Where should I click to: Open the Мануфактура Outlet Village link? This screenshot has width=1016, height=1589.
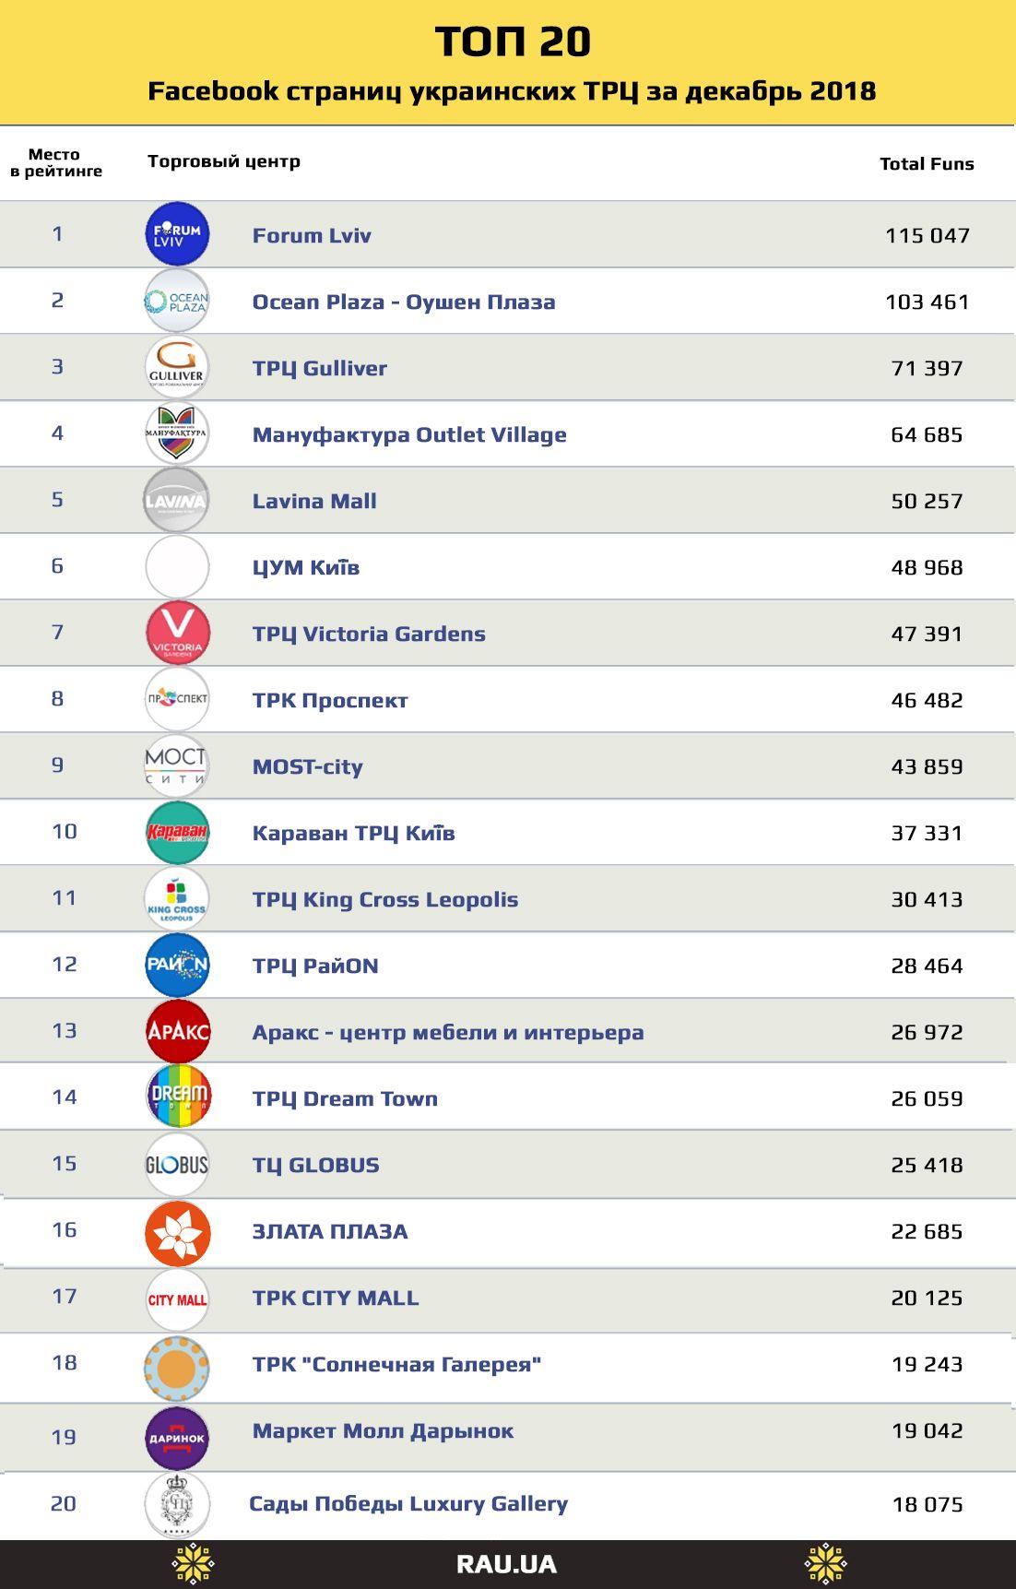409,434
